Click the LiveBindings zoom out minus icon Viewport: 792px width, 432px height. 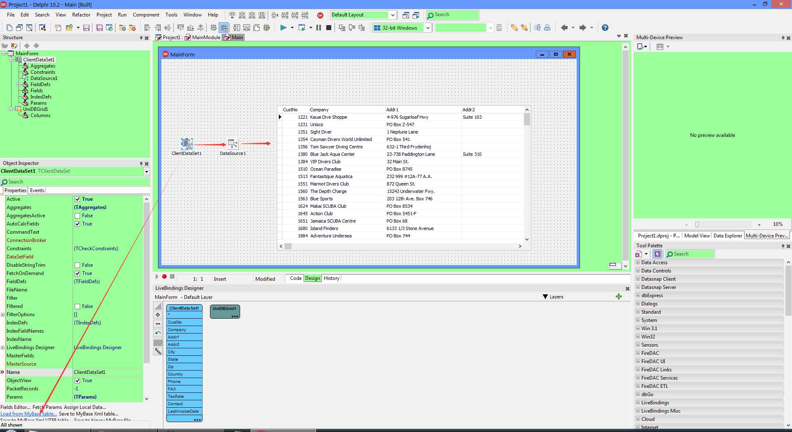158,324
